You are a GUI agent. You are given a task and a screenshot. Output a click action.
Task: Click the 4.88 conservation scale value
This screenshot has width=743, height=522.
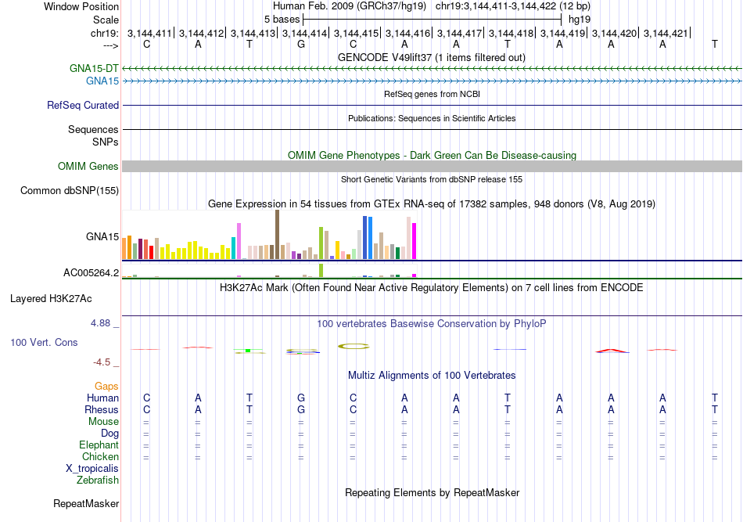[x=100, y=323]
